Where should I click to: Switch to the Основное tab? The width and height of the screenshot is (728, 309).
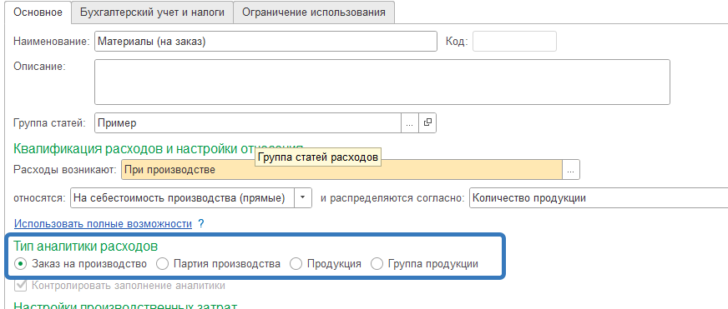click(38, 12)
